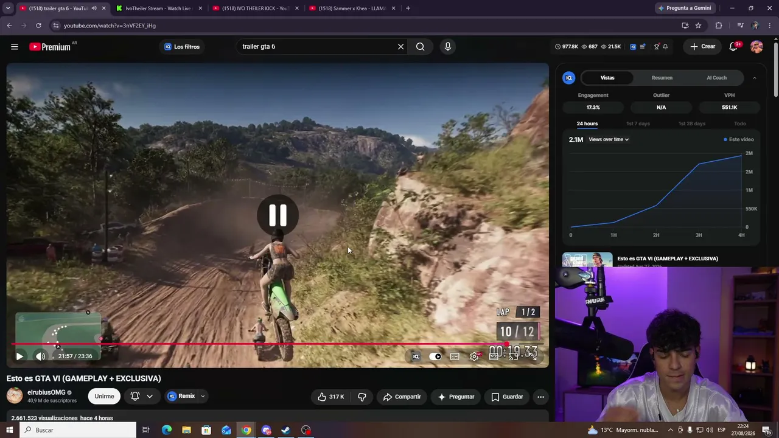
Task: Show hidden system tray icons
Action: coord(671,430)
